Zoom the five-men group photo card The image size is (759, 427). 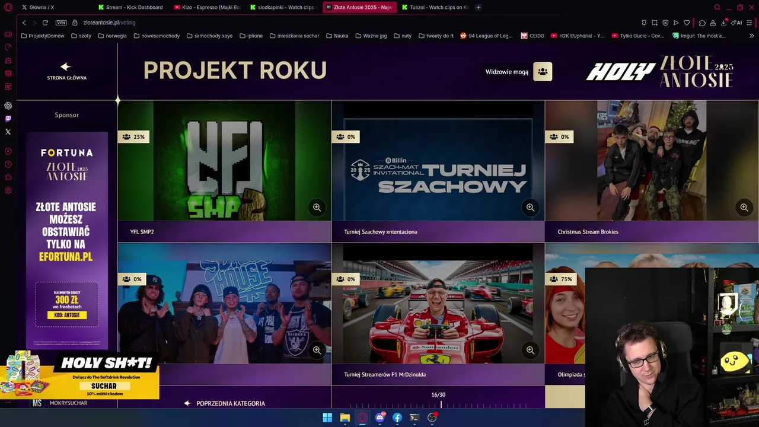(x=317, y=350)
